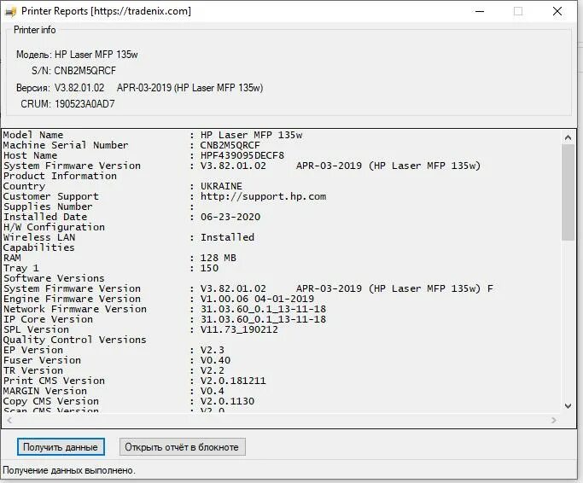Image resolution: width=583 pixels, height=483 pixels.
Task: Click the Engine Firmware value 'V1.00.06 04-01-2019'
Action: pos(257,299)
